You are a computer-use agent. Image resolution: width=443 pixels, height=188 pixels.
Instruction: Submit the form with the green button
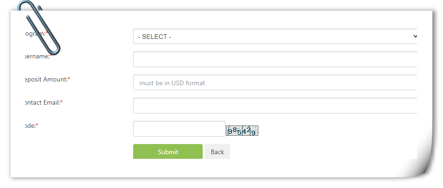168,151
